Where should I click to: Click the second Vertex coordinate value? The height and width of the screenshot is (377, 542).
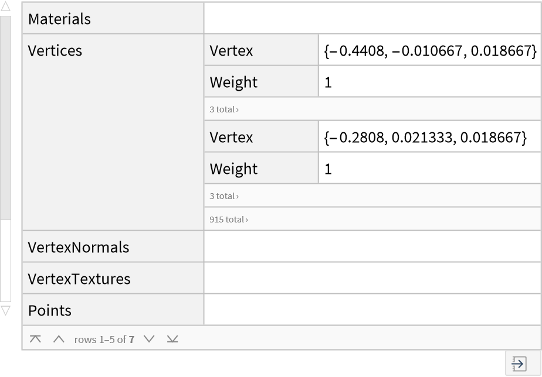pyautogui.click(x=425, y=138)
